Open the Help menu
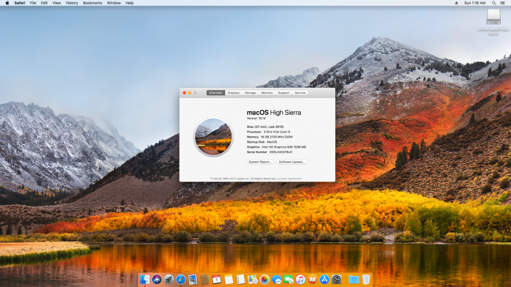This screenshot has width=511, height=287. (x=129, y=3)
